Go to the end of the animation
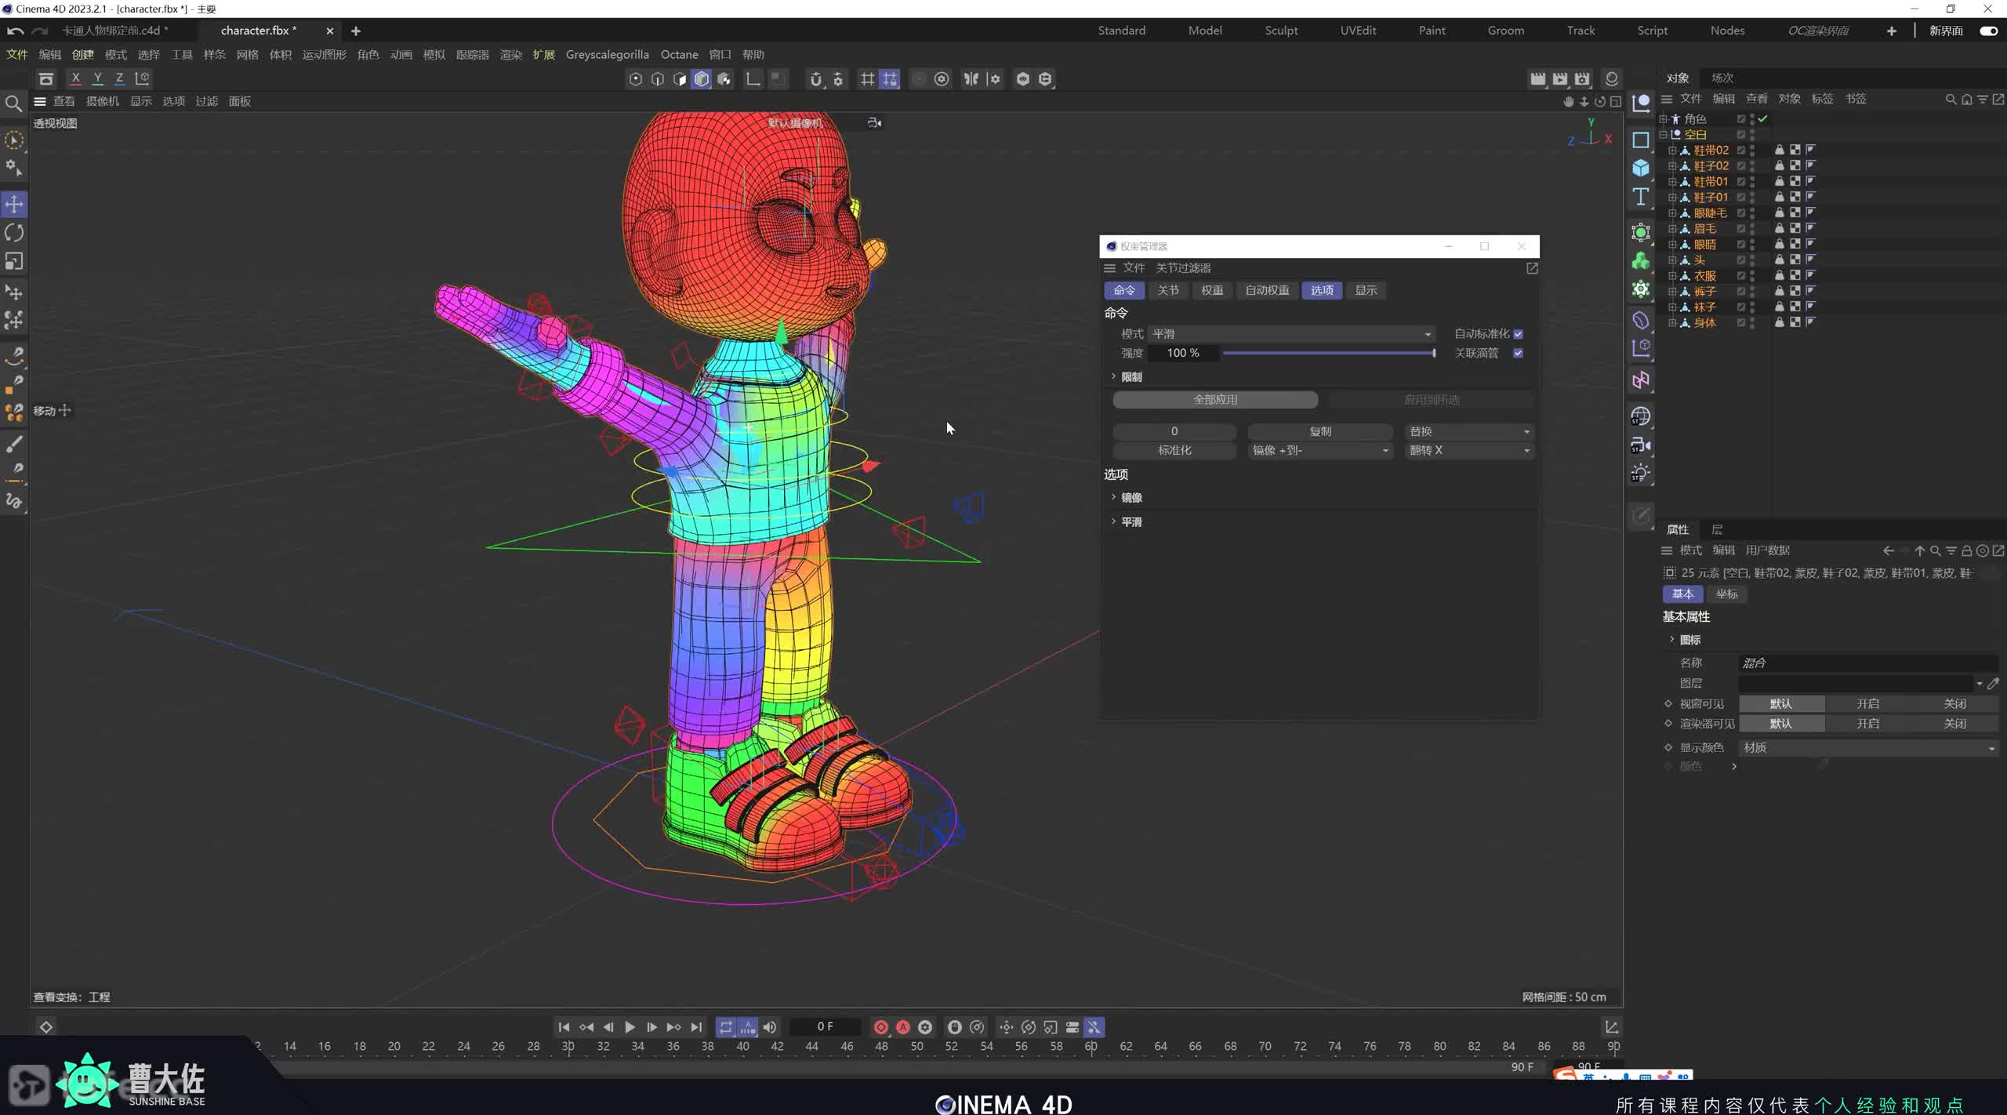 tap(696, 1027)
